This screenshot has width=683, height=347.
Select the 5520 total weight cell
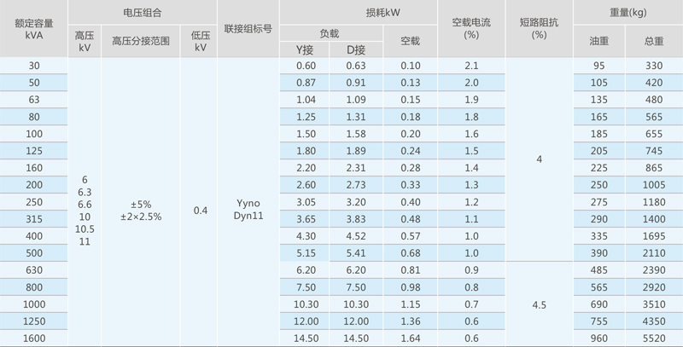click(x=653, y=338)
